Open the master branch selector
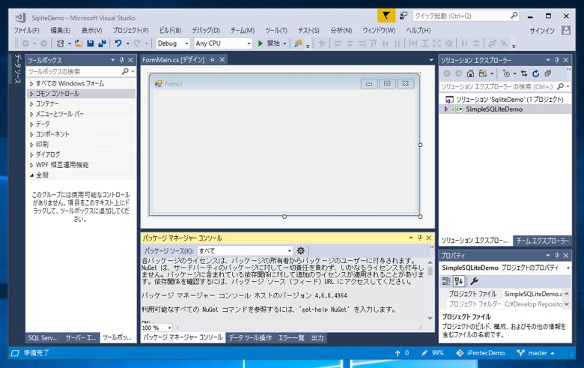Screen dimensions: 584x368 pos(537,353)
